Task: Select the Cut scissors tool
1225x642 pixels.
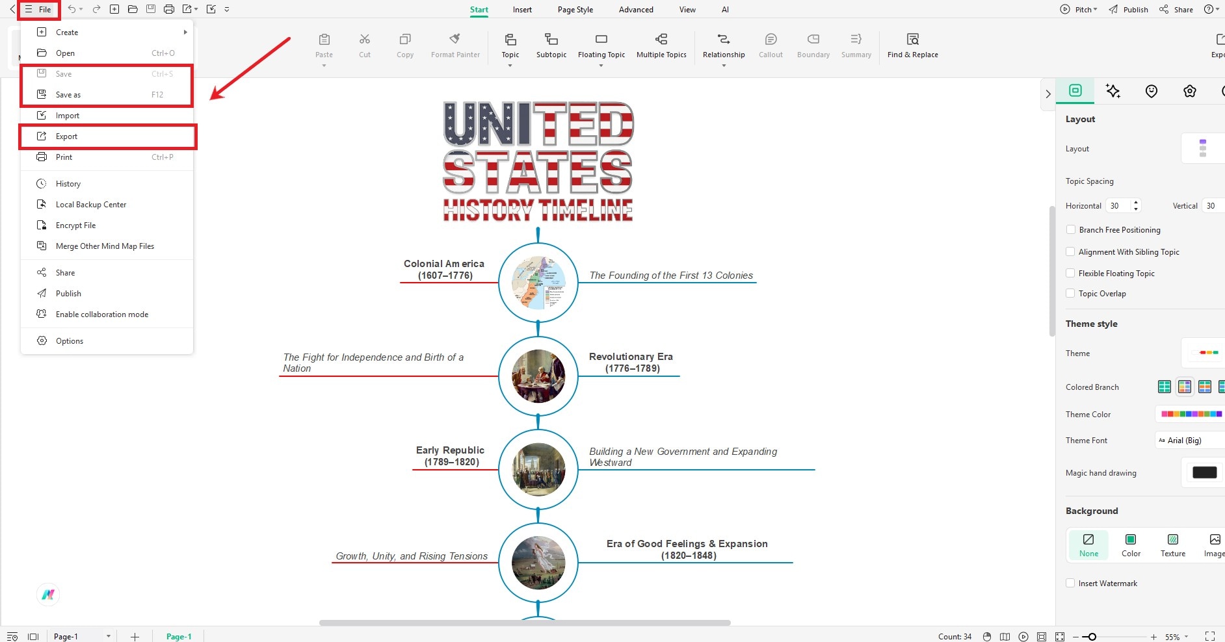Action: [365, 45]
